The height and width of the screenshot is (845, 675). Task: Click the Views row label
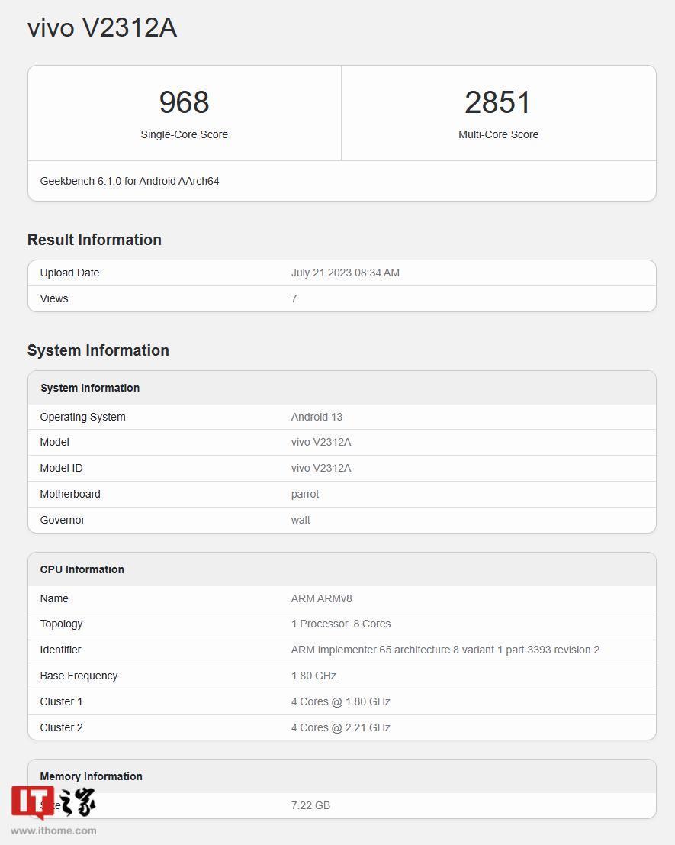coord(54,298)
